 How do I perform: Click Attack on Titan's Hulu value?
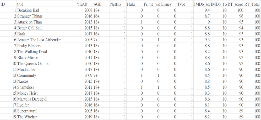135,22
